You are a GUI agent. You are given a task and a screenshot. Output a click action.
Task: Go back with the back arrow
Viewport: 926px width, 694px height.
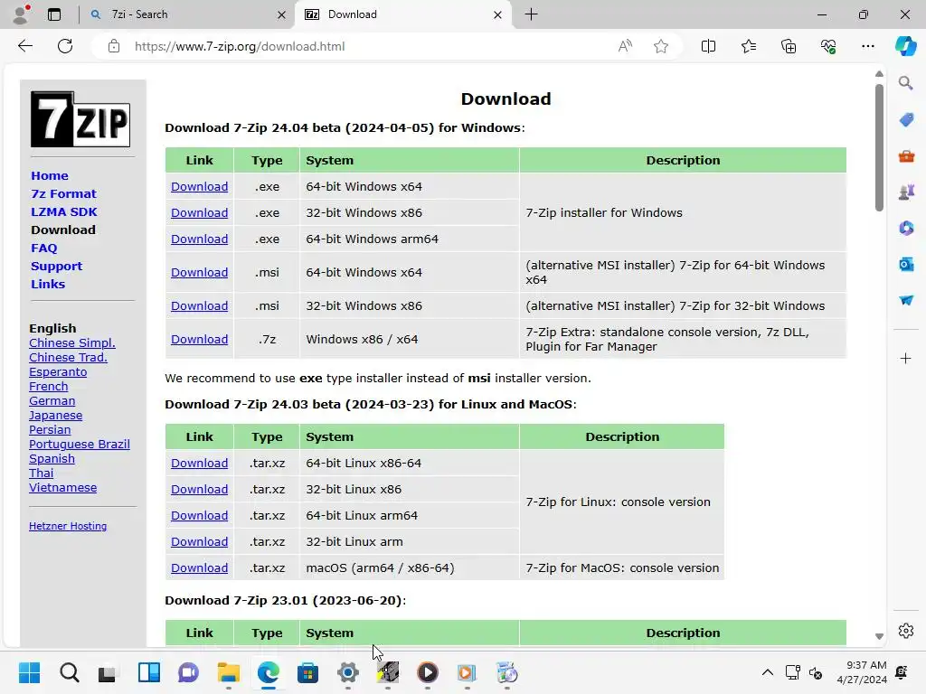tap(25, 46)
